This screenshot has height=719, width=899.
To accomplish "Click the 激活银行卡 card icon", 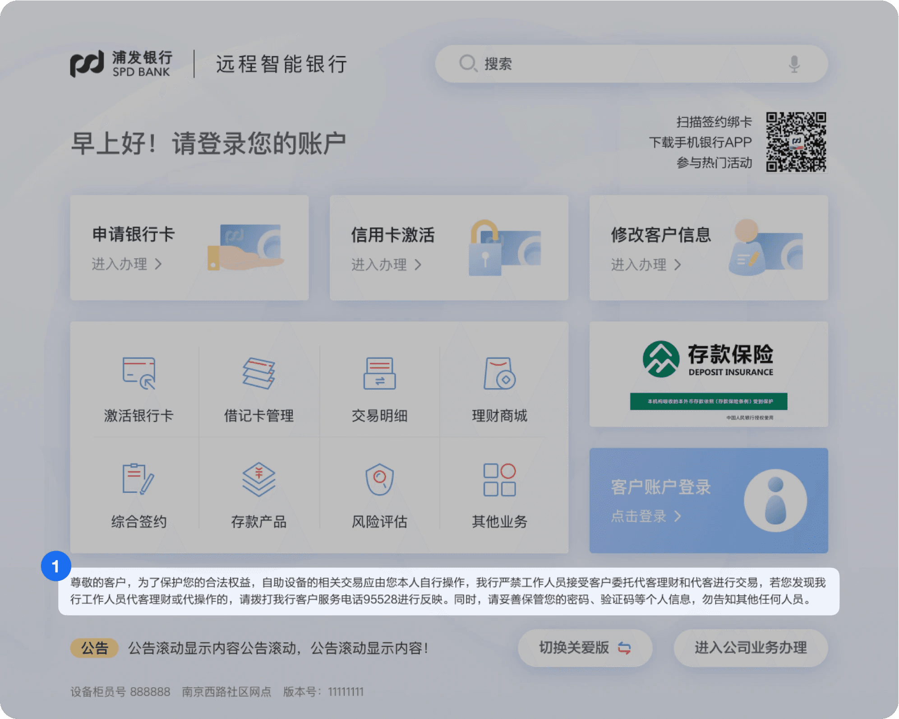I will [x=139, y=374].
